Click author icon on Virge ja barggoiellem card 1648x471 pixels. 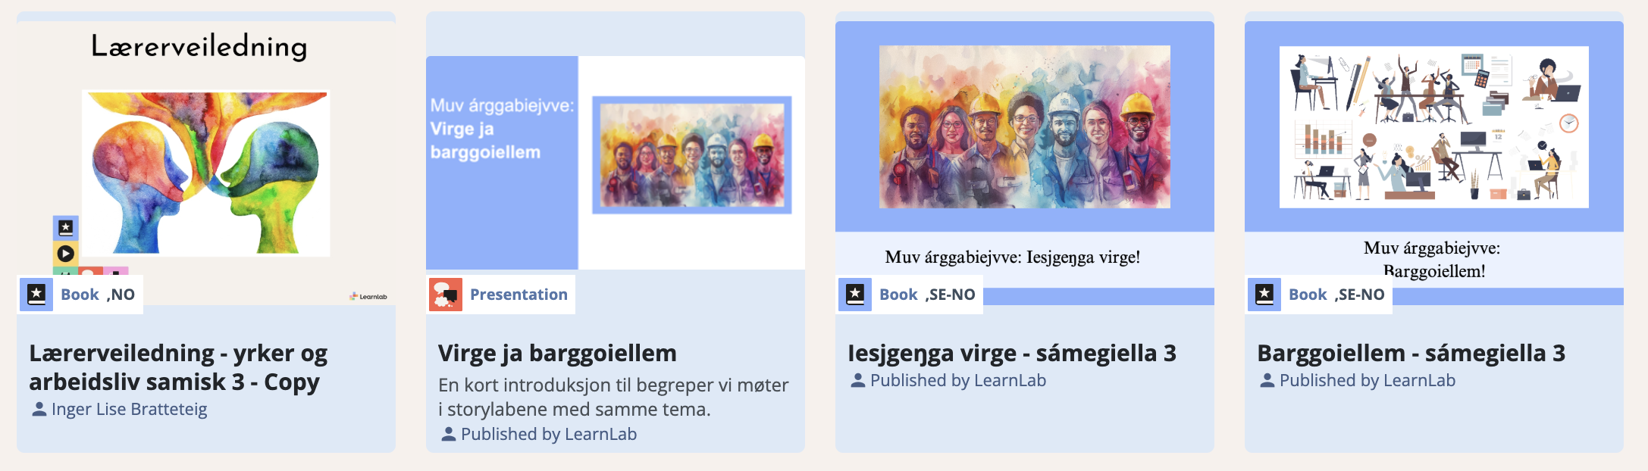tap(449, 435)
